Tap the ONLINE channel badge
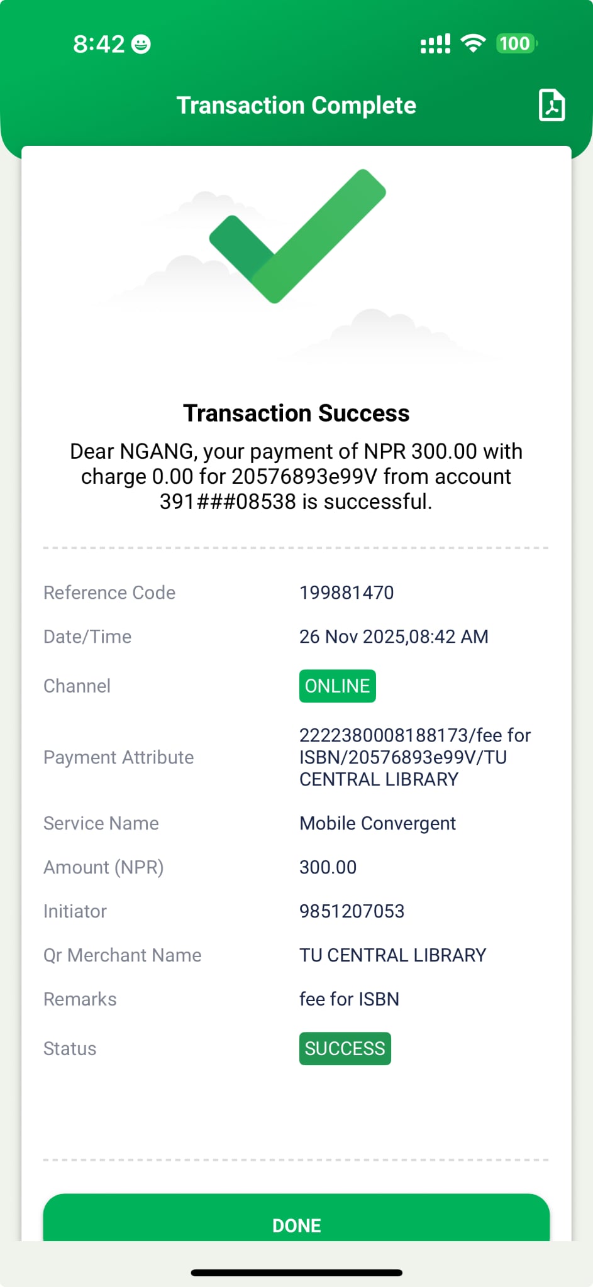This screenshot has width=593, height=1287. click(x=337, y=686)
